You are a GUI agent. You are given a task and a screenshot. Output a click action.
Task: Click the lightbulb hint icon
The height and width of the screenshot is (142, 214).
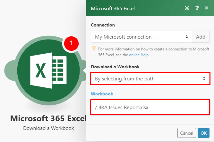click(x=94, y=49)
